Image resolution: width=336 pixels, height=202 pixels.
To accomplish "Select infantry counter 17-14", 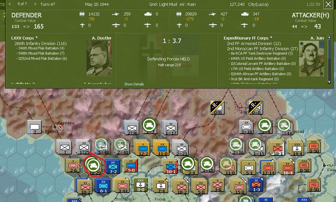I will tap(268, 167).
